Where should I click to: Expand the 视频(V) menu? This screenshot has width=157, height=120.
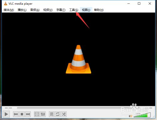(x=48, y=10)
